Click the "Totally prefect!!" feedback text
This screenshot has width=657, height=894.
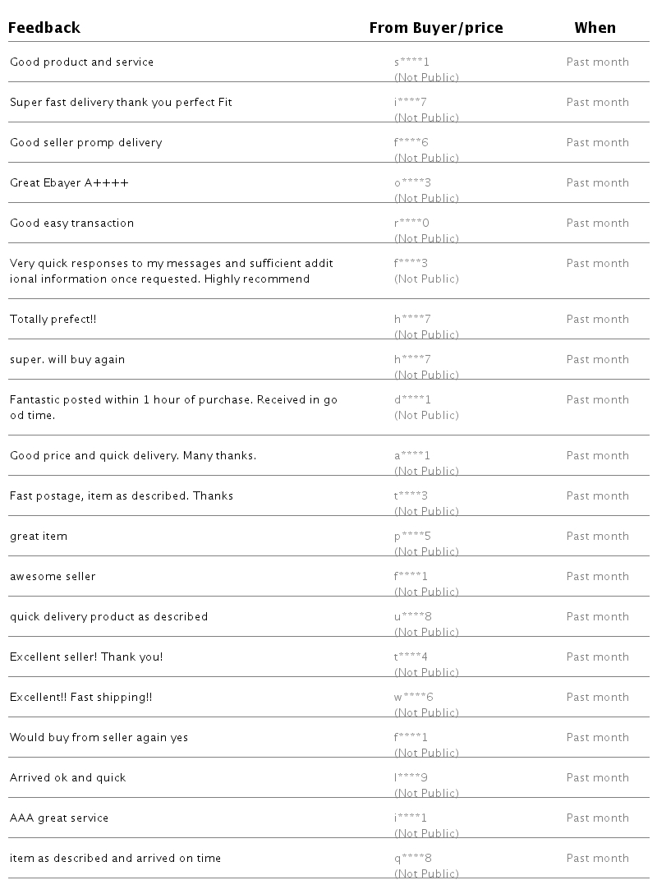(53, 320)
